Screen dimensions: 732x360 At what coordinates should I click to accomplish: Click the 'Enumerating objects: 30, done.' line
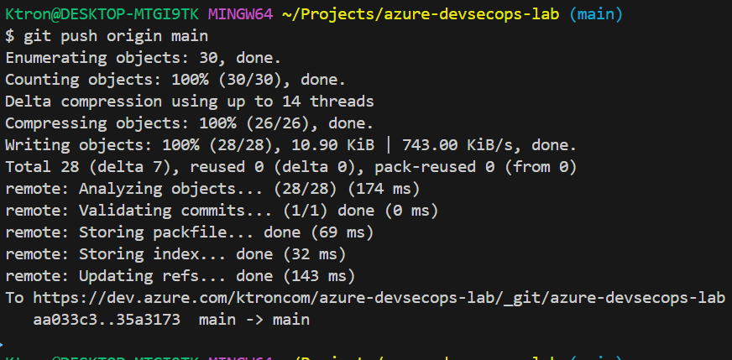(143, 58)
